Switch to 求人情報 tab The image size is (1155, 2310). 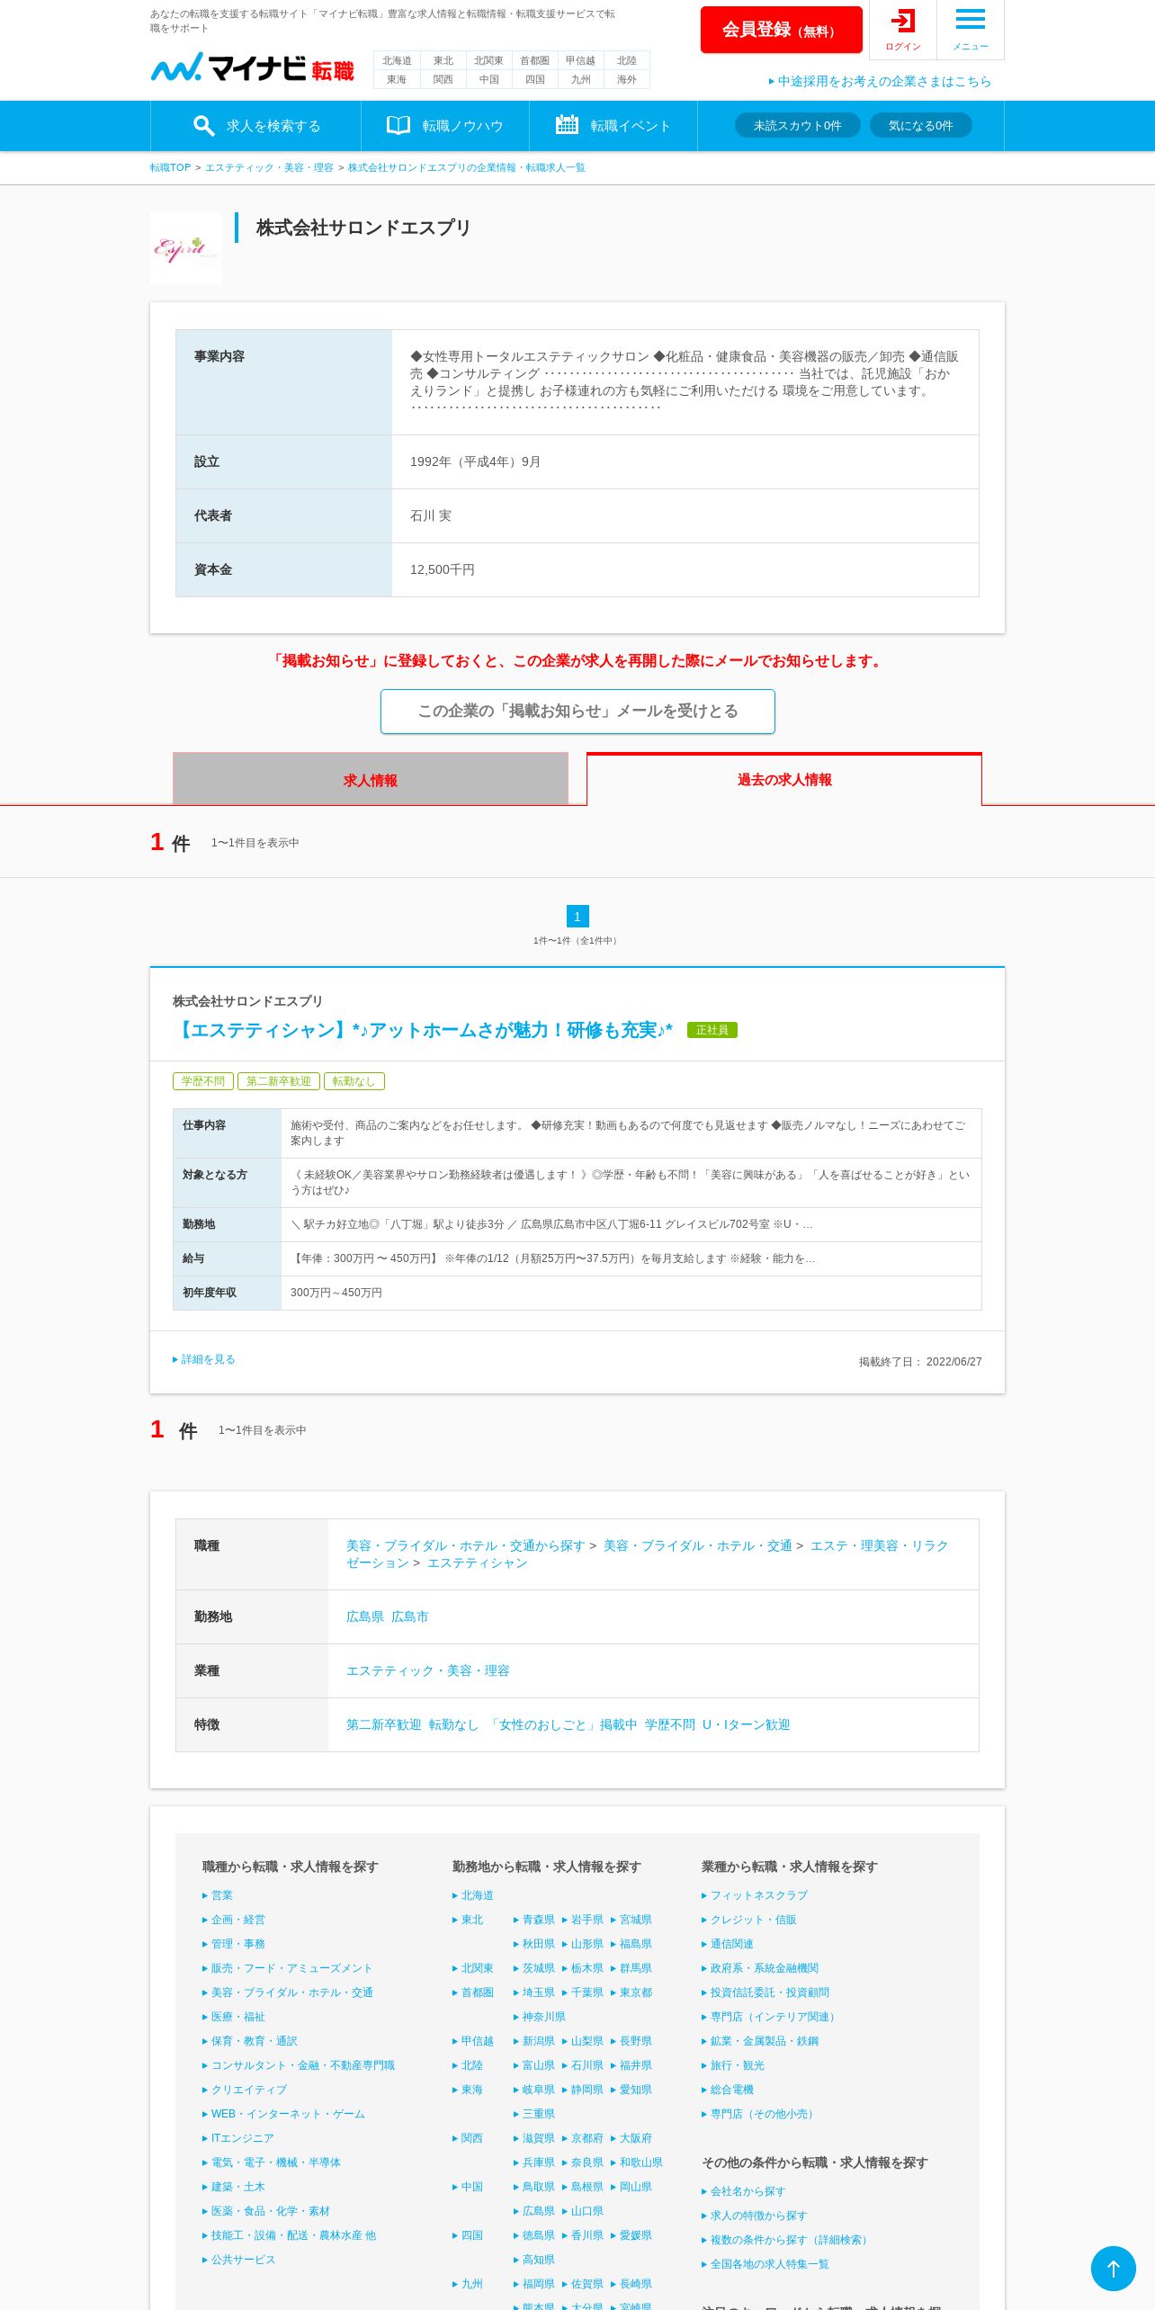371,779
